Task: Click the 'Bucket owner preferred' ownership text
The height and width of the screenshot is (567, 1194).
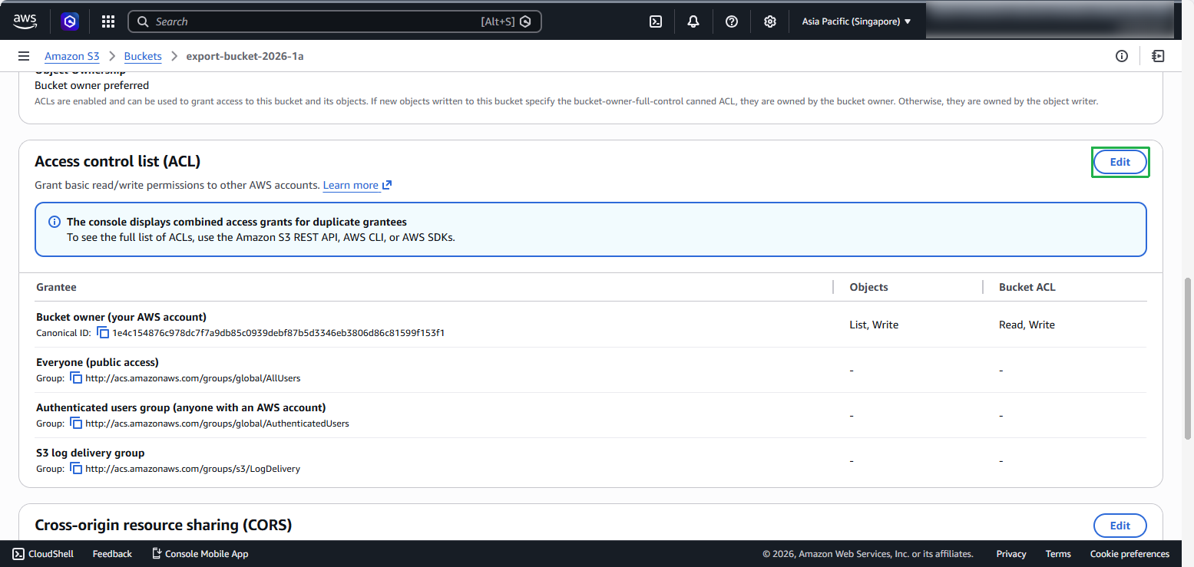Action: tap(92, 85)
